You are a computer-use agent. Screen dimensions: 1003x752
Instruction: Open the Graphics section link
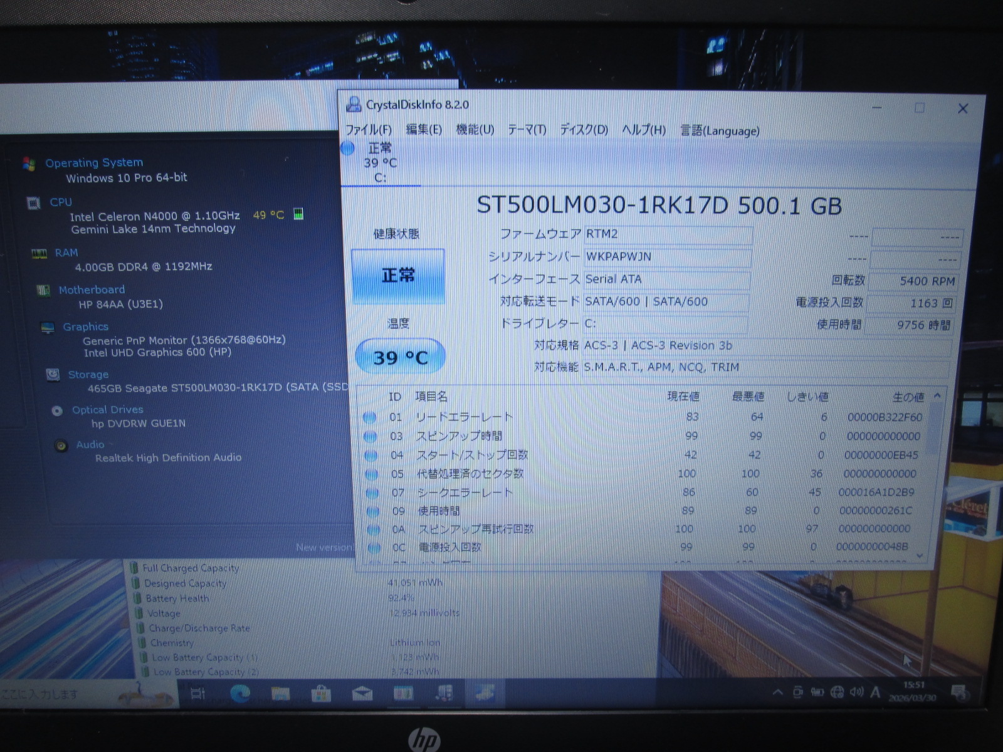tap(85, 326)
